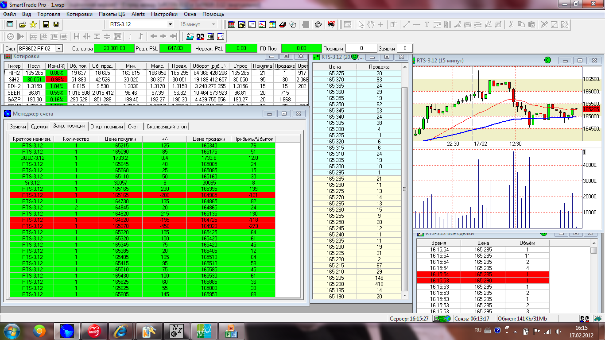This screenshot has width=605, height=340.
Task: Select the hand pan tool
Action: point(371,24)
